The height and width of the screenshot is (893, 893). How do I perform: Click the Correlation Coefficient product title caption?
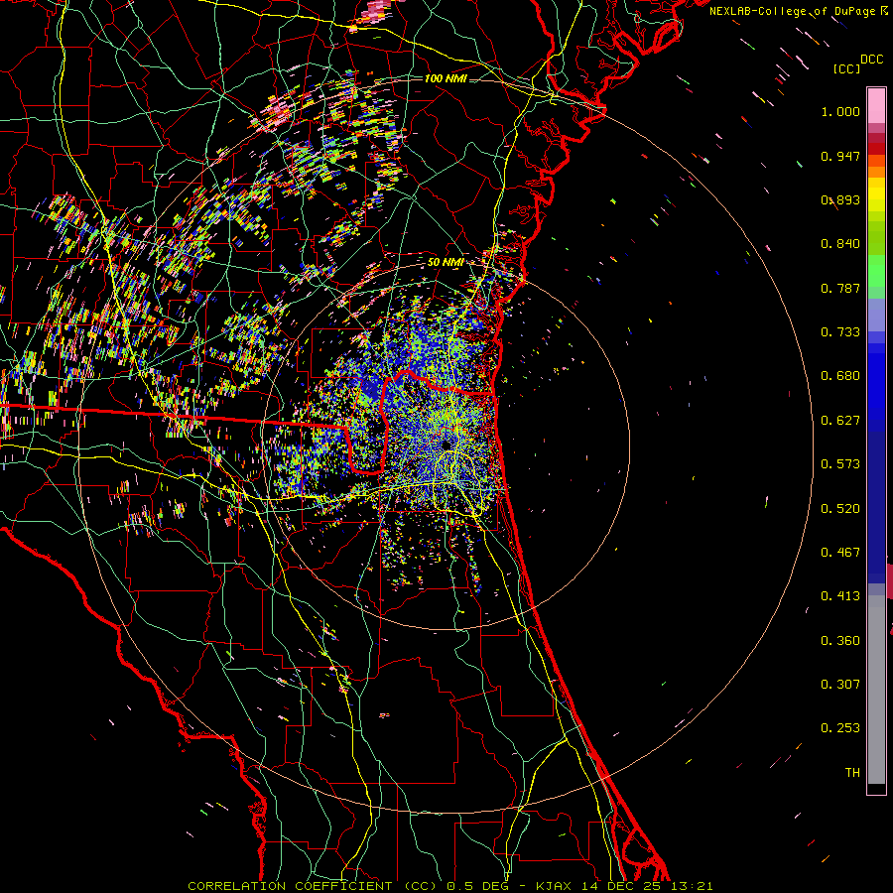pyautogui.click(x=449, y=886)
